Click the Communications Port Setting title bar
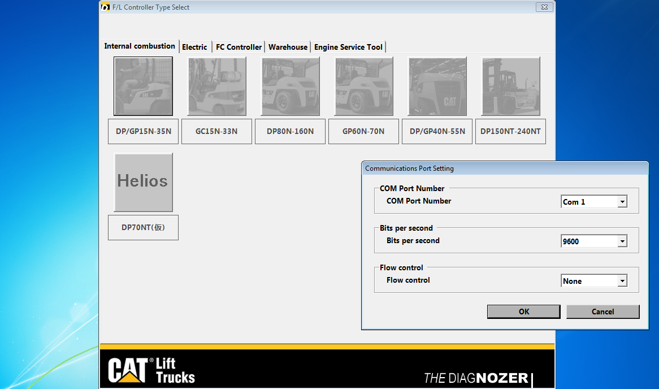This screenshot has height=389, width=659. (x=505, y=168)
